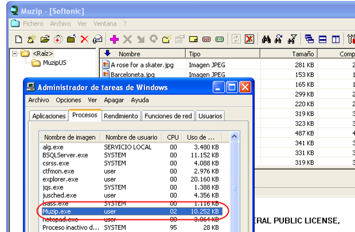Sort by Uso de memory column
The height and width of the screenshot is (232, 355).
pyautogui.click(x=200, y=137)
